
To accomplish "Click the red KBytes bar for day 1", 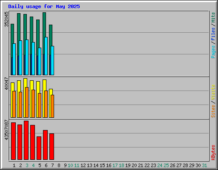I will click(13, 141).
